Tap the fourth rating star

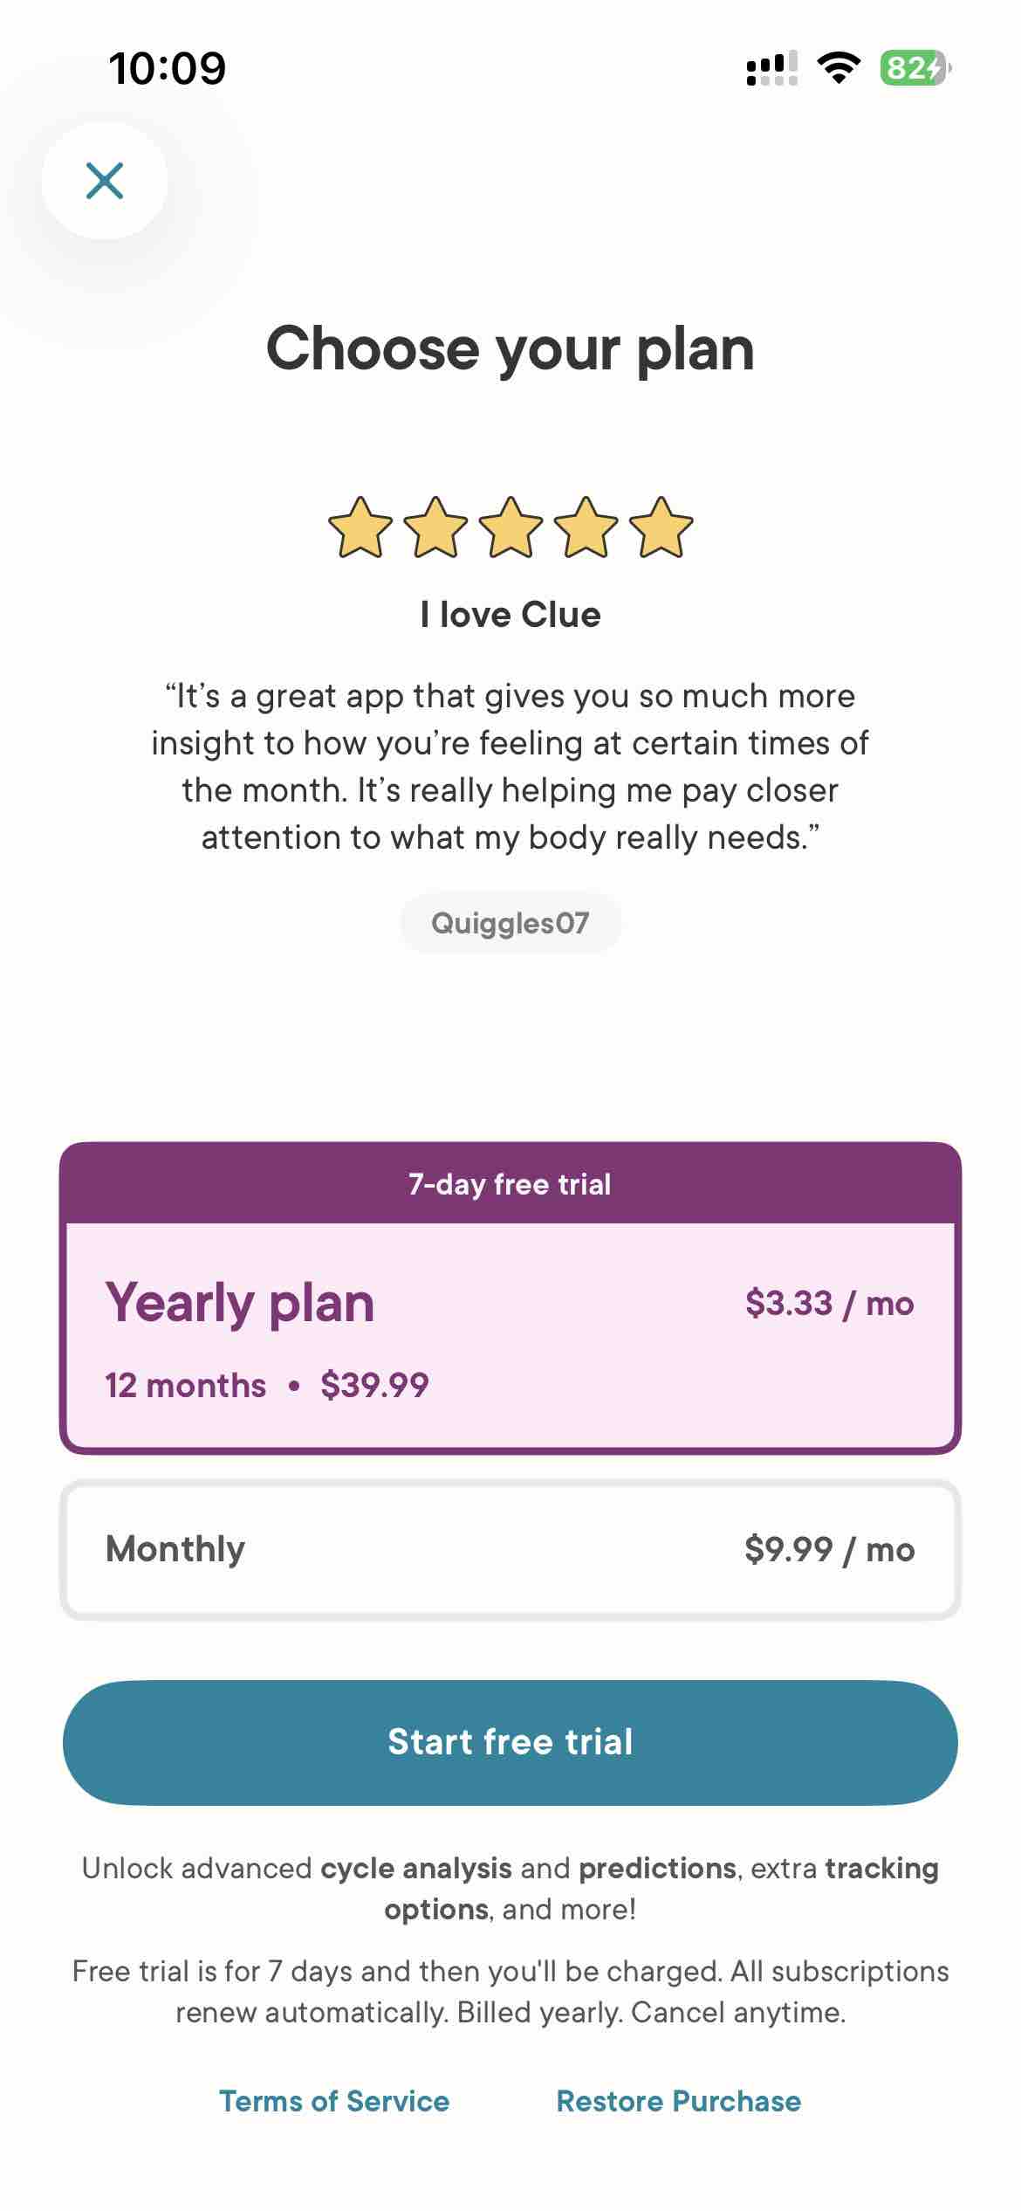tap(586, 527)
